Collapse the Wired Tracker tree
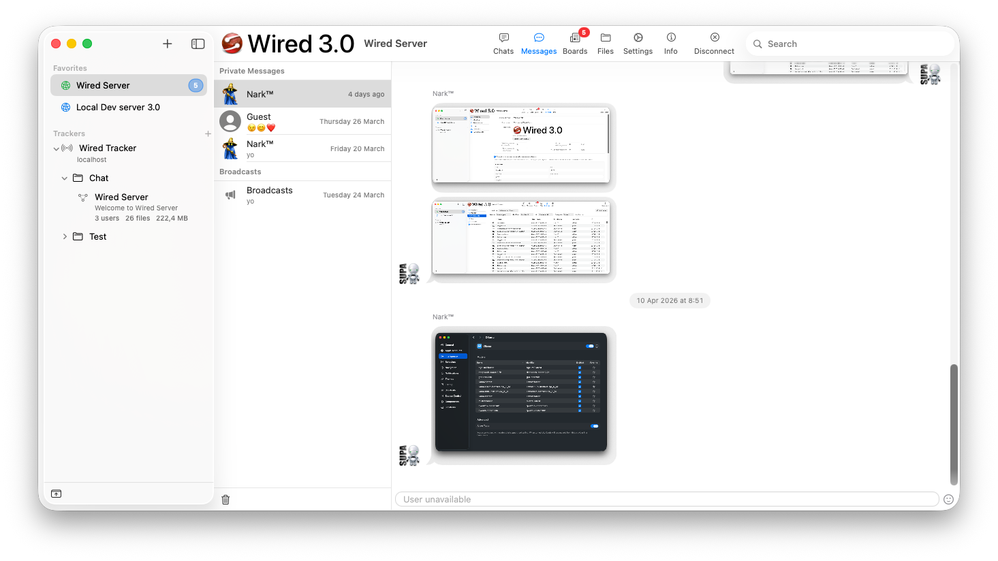998x561 pixels. [57, 148]
